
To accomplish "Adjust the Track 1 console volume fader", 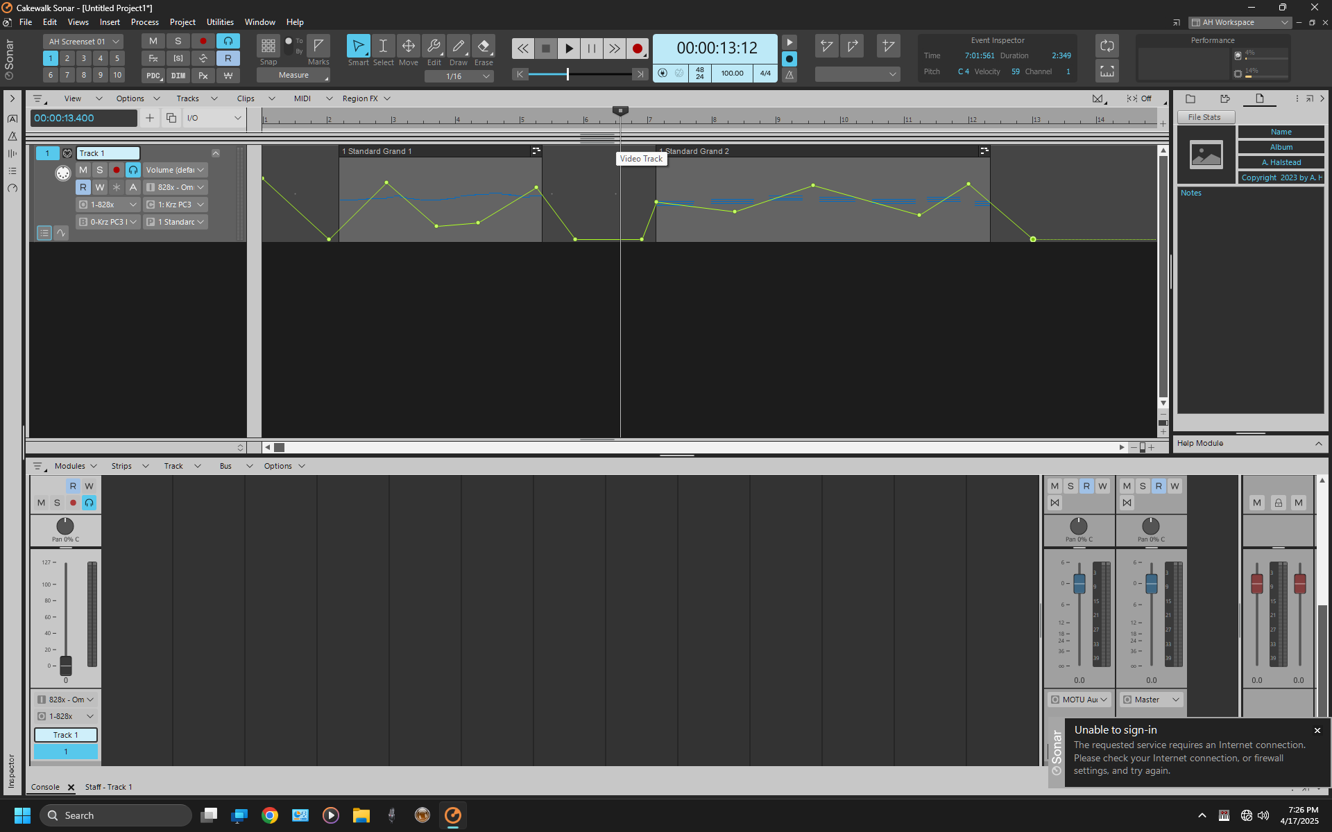I will point(66,666).
